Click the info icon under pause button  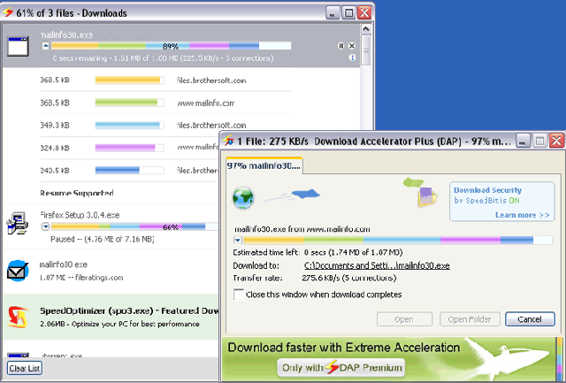click(352, 57)
